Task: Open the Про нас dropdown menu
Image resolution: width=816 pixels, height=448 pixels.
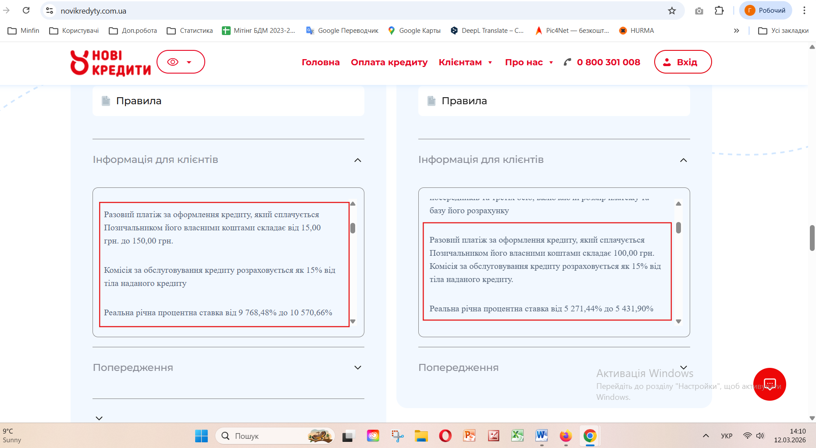Action: pos(529,62)
